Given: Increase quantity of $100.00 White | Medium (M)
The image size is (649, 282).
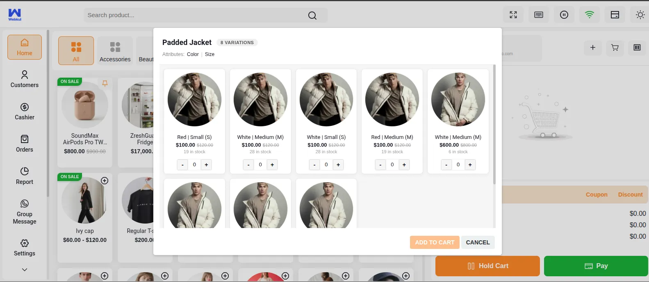Looking at the screenshot, I should [272, 165].
